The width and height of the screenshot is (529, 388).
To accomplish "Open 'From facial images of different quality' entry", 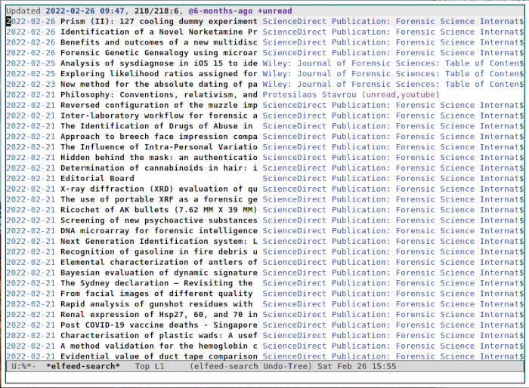I will pos(156,294).
